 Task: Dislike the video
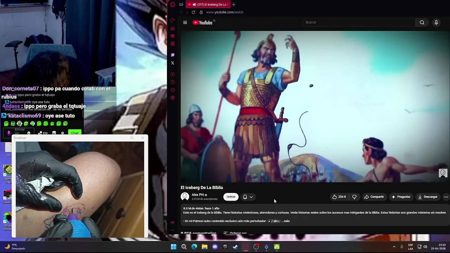(x=354, y=197)
